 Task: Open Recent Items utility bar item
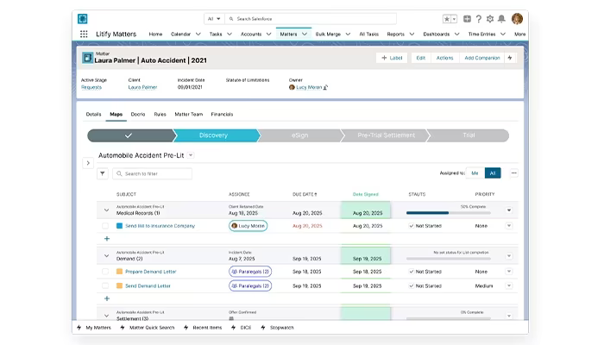click(x=203, y=328)
